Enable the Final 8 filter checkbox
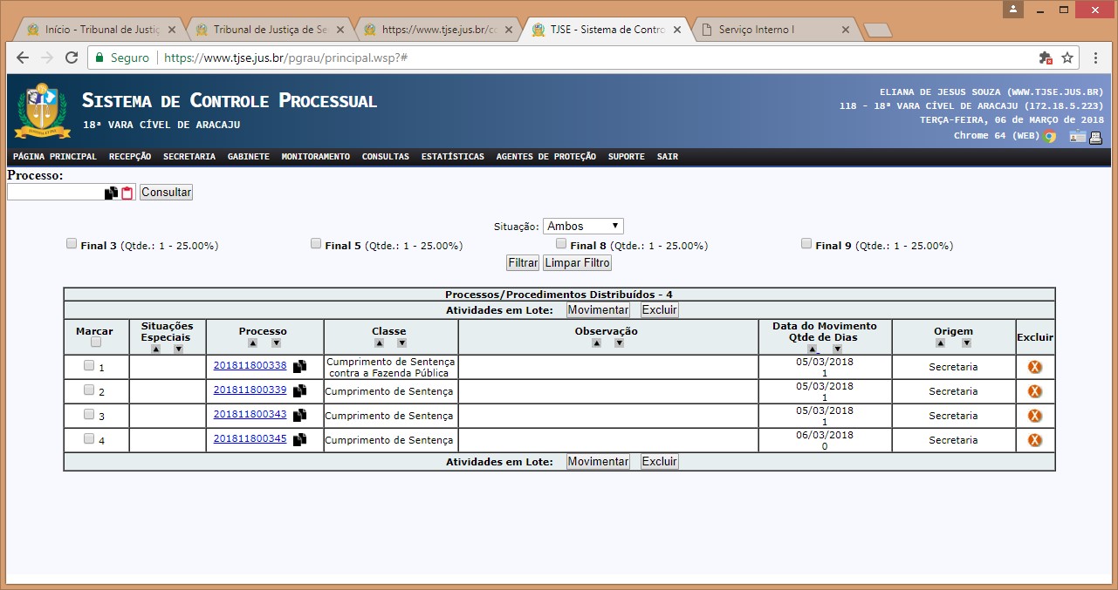The image size is (1118, 590). (x=561, y=244)
